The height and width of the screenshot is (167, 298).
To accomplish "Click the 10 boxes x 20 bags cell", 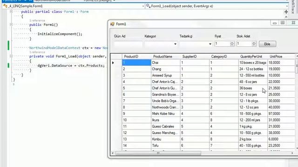I will 253,63.
